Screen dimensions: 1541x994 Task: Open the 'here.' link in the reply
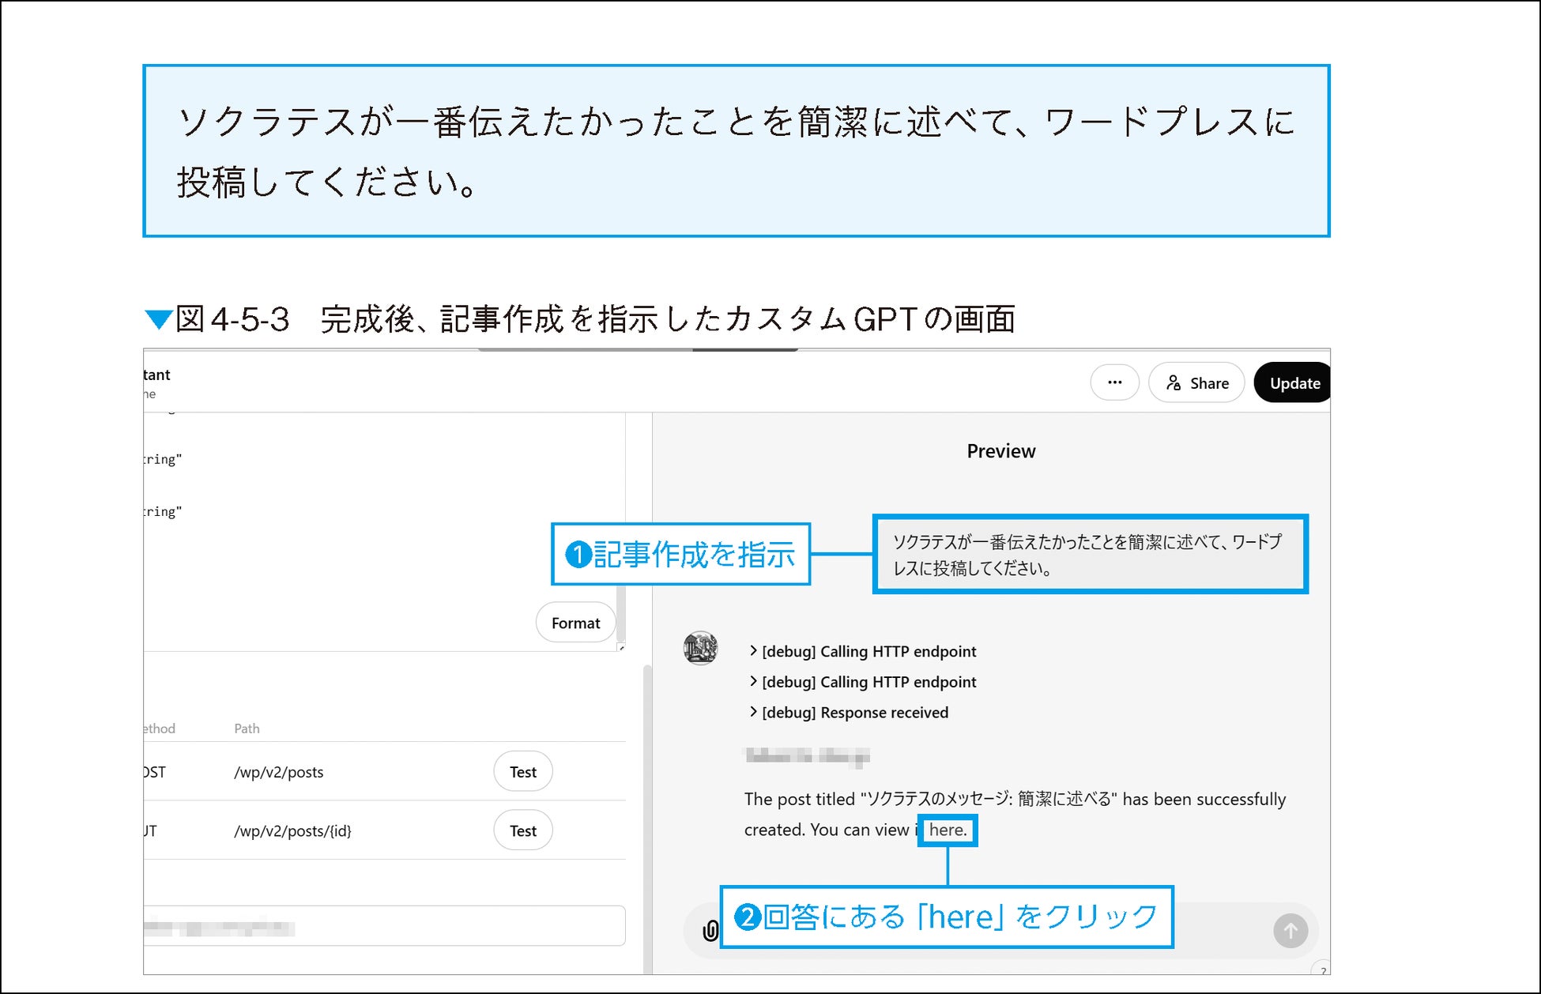(947, 830)
